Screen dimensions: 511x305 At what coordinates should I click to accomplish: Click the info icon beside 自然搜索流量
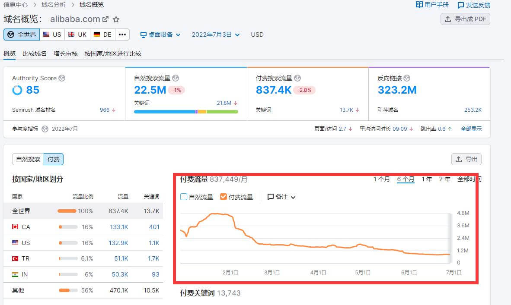[176, 78]
